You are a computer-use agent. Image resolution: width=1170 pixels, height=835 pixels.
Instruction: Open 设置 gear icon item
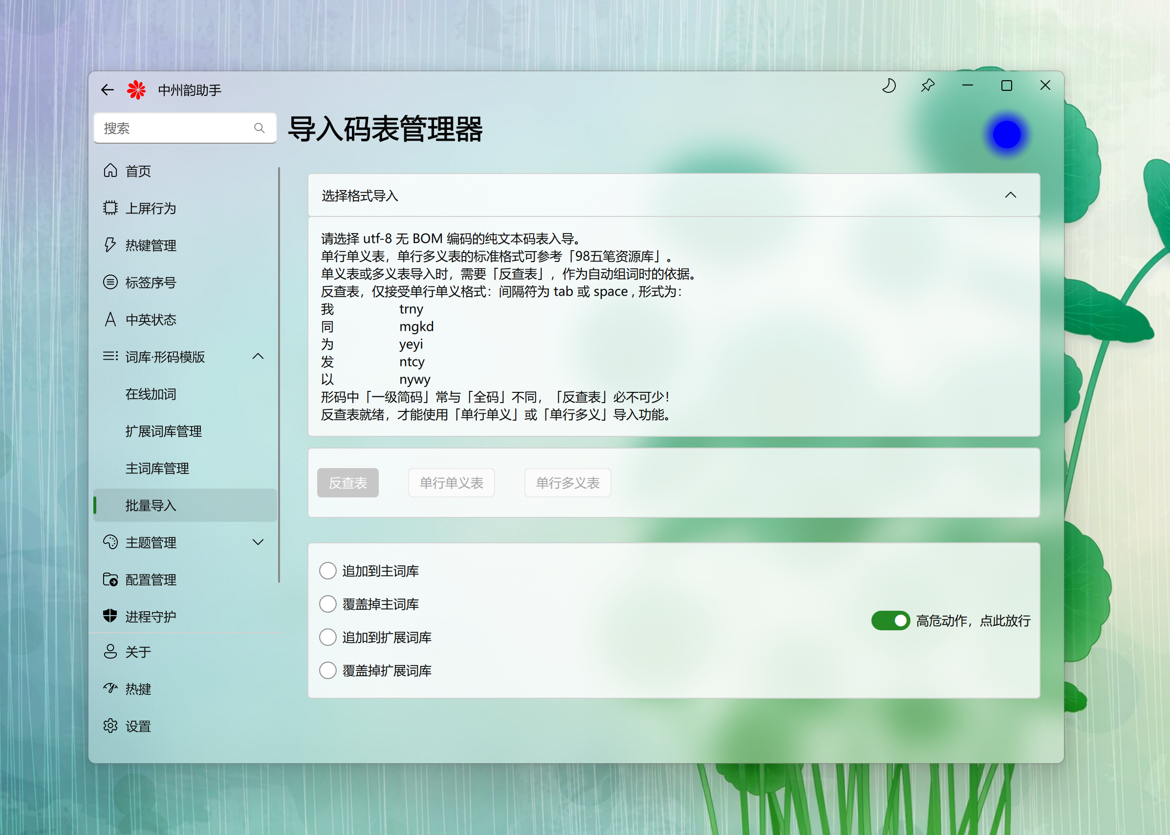110,726
